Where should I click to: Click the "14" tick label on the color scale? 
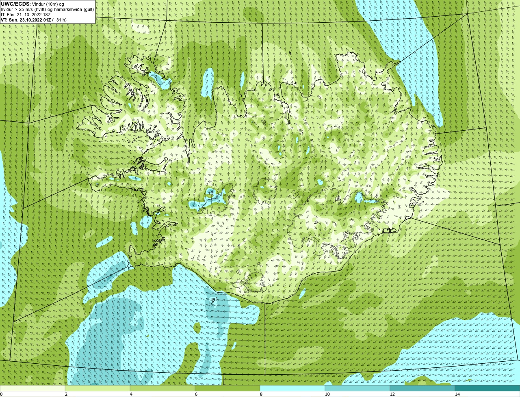point(457,394)
